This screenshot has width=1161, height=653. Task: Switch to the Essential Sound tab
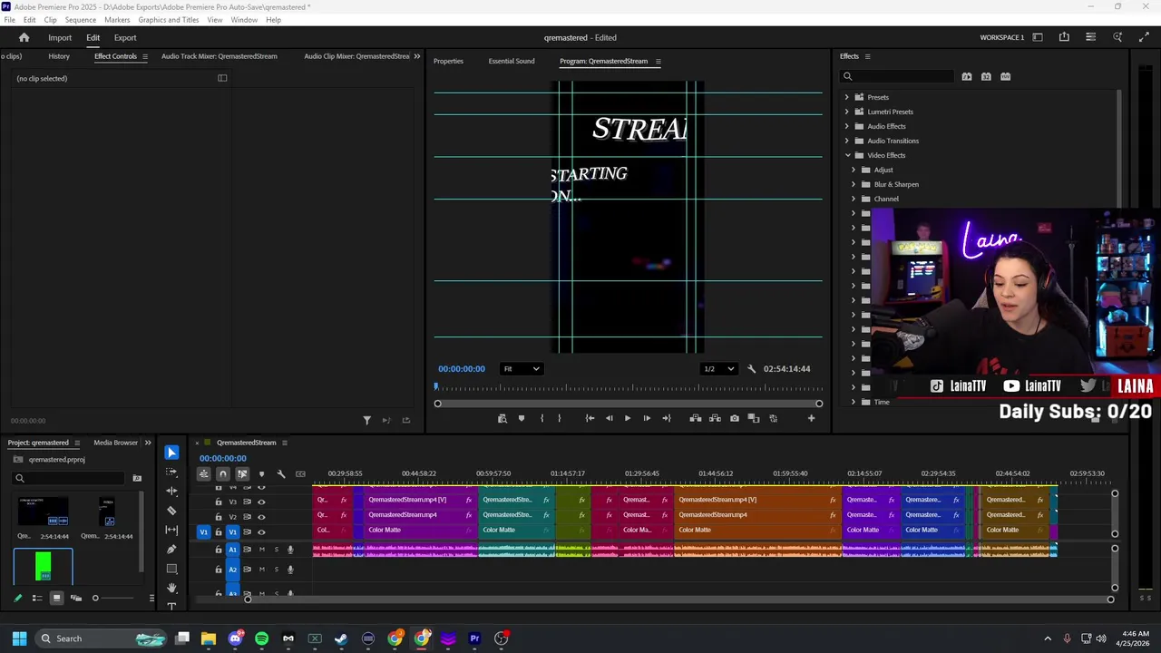click(512, 61)
